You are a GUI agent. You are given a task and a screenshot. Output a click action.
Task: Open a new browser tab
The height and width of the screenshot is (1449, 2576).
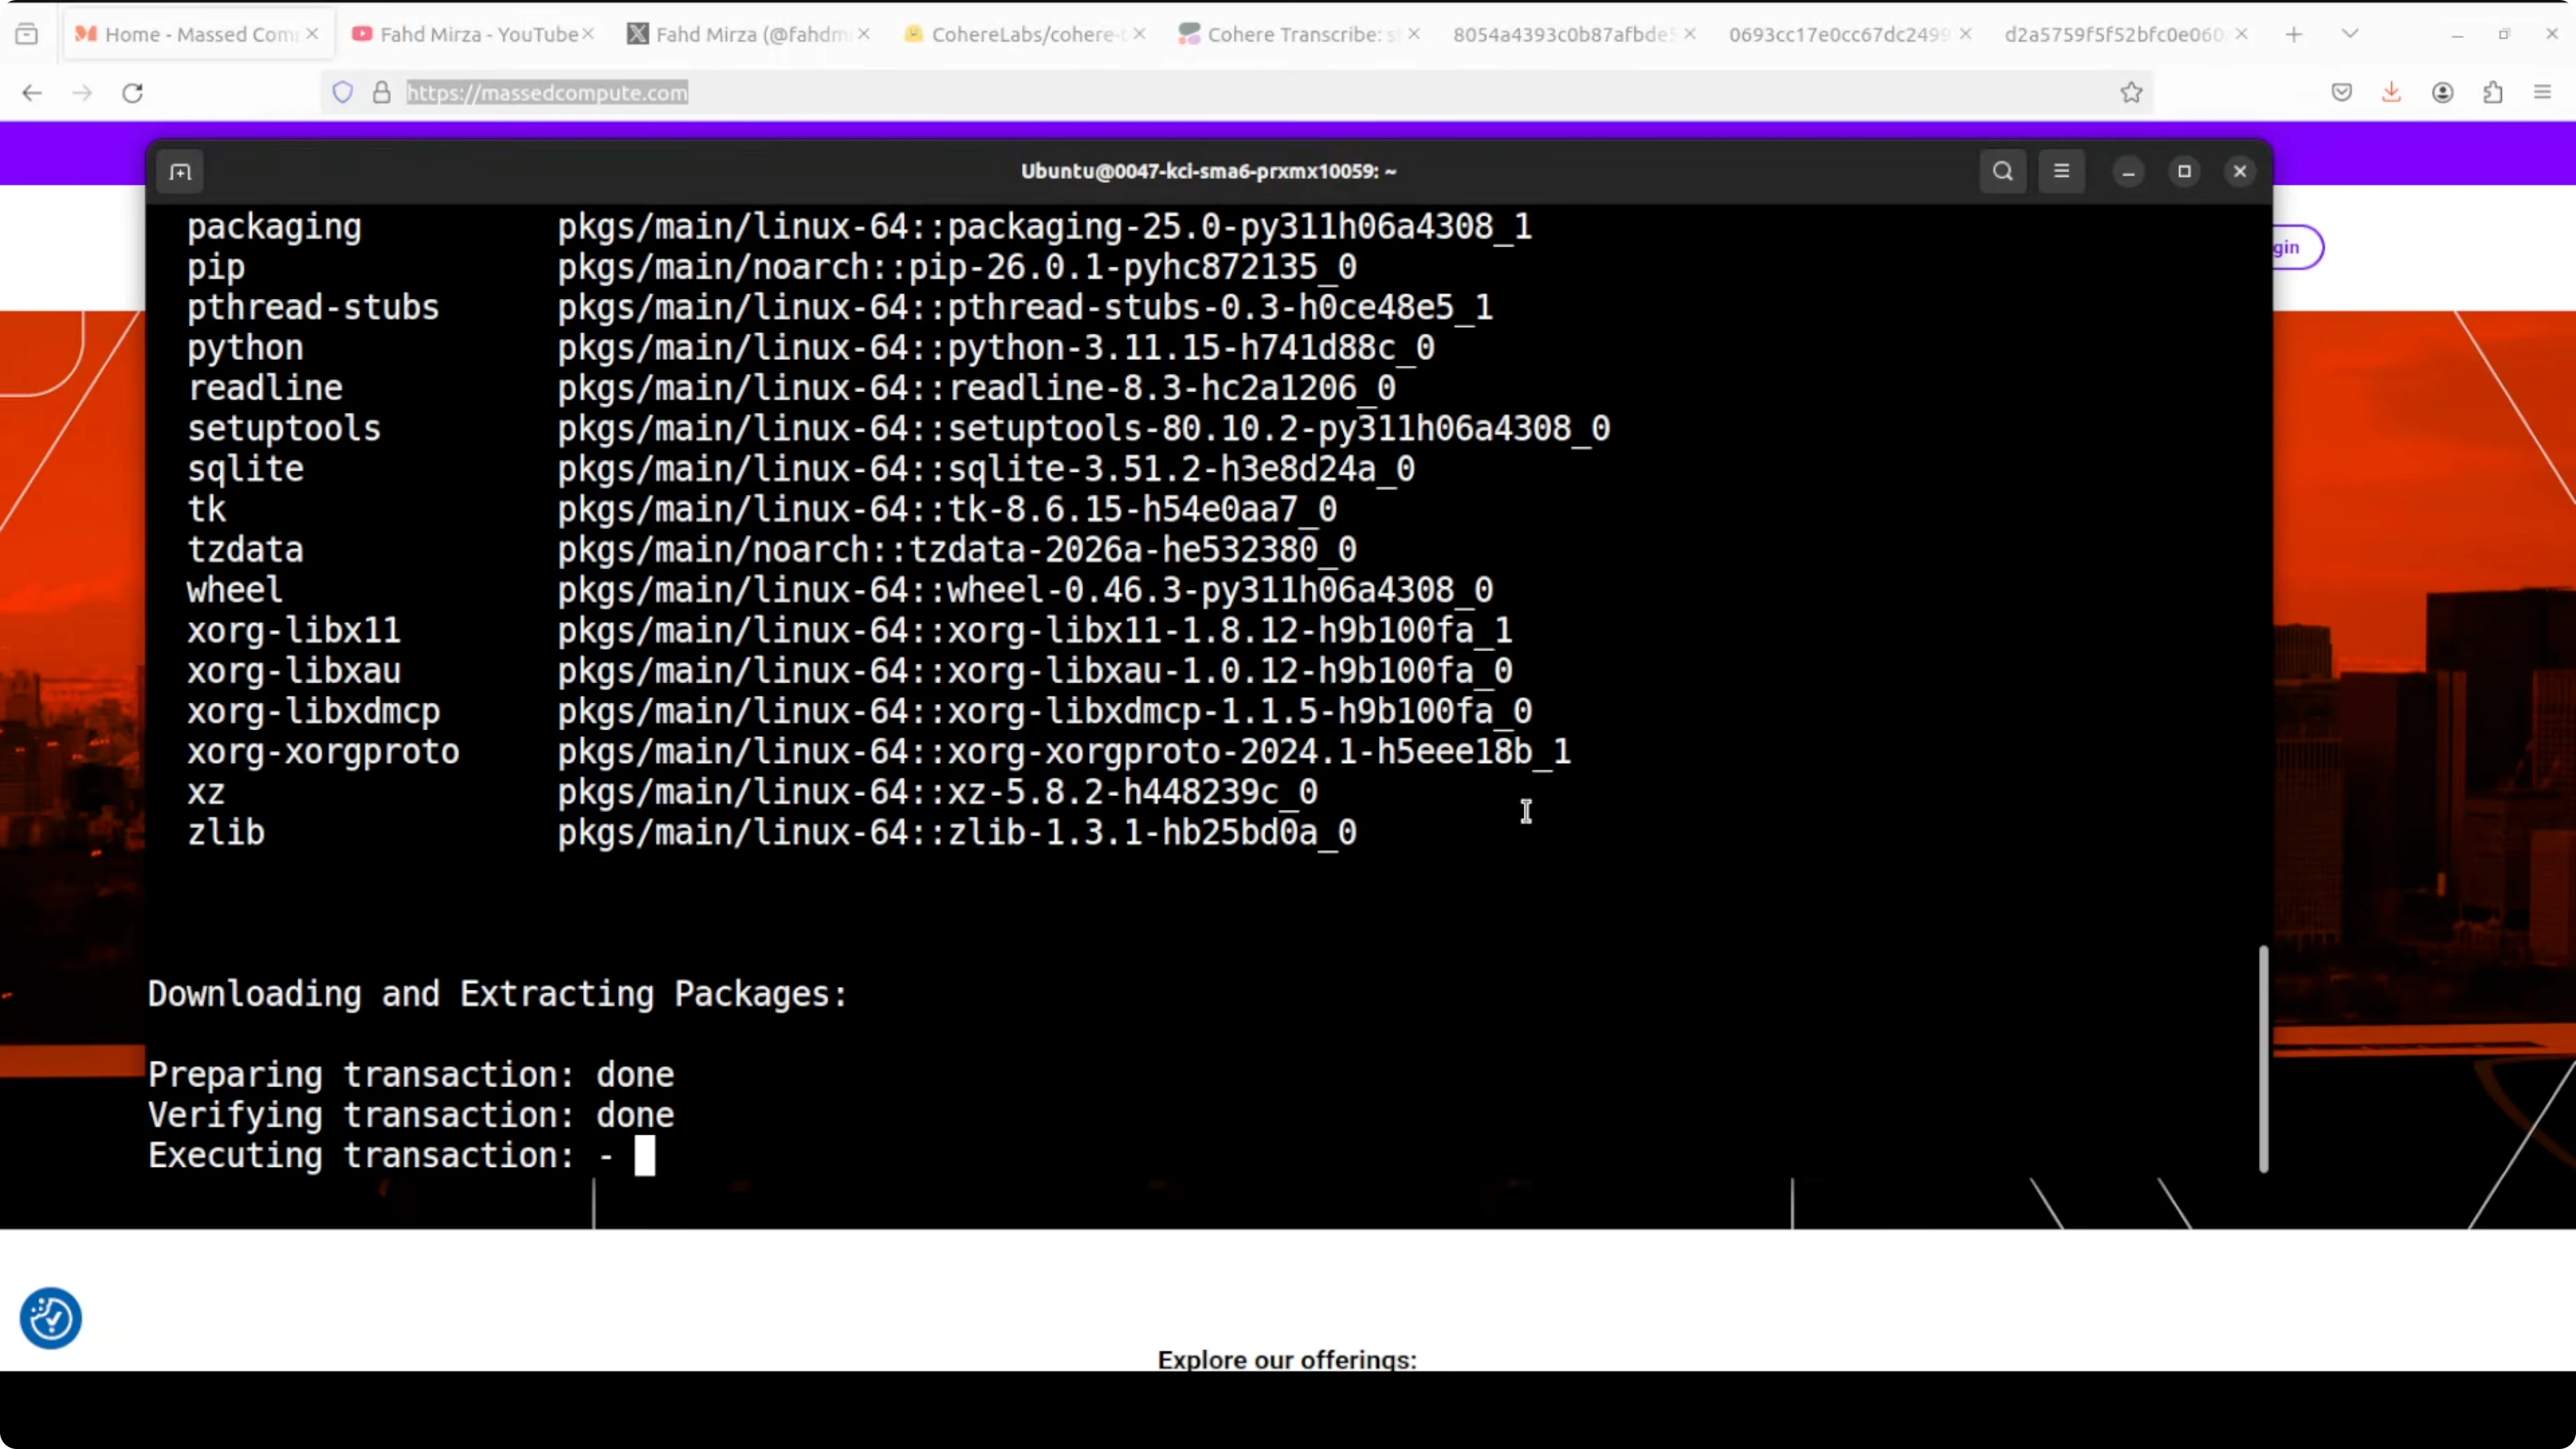(2294, 34)
